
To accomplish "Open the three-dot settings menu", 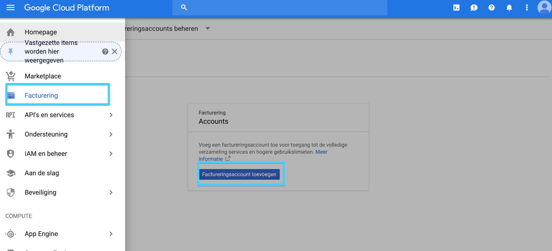I will (x=526, y=8).
